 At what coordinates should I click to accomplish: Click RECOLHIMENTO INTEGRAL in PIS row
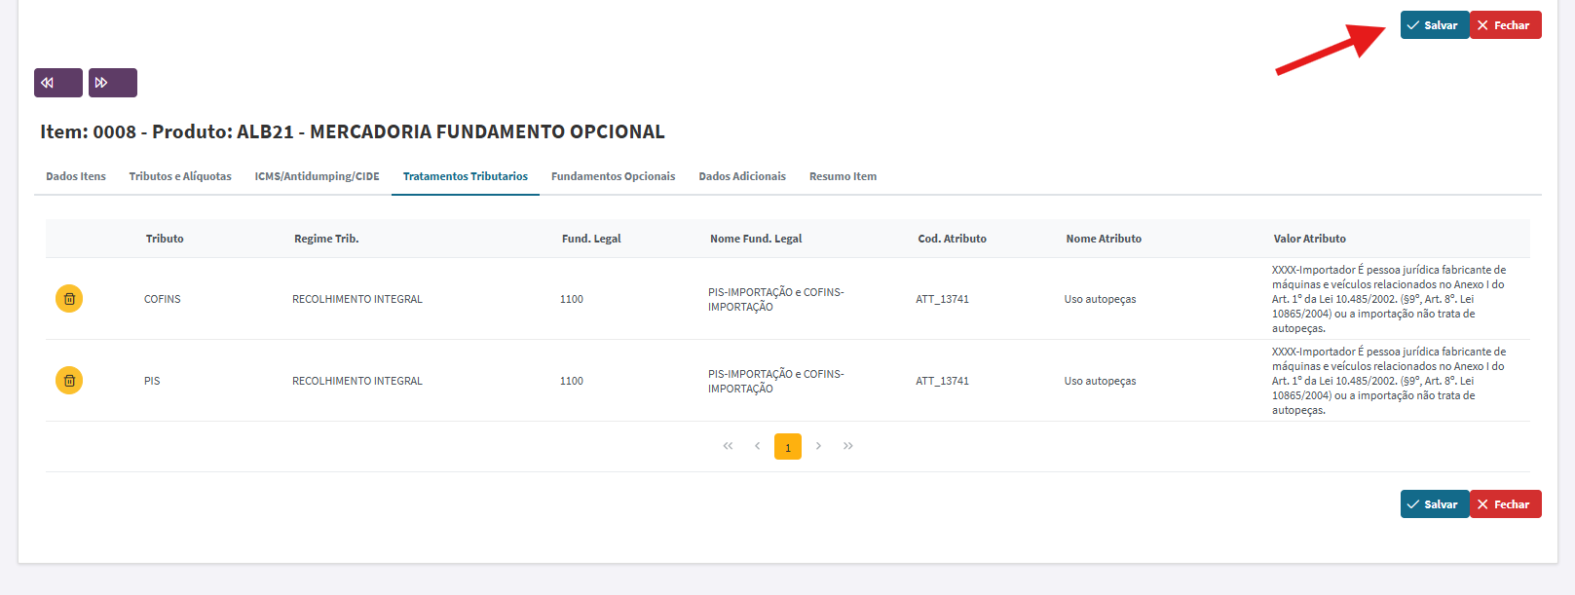(x=357, y=381)
